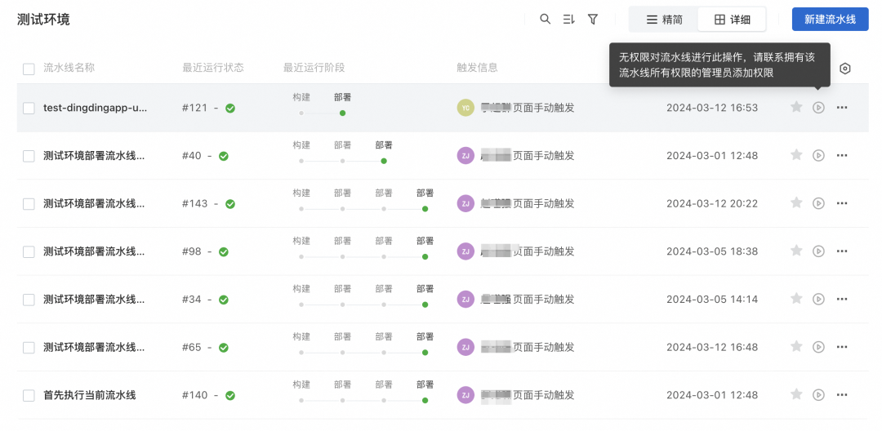Run the pipeline with run #34
The width and height of the screenshot is (882, 431).
click(x=818, y=299)
